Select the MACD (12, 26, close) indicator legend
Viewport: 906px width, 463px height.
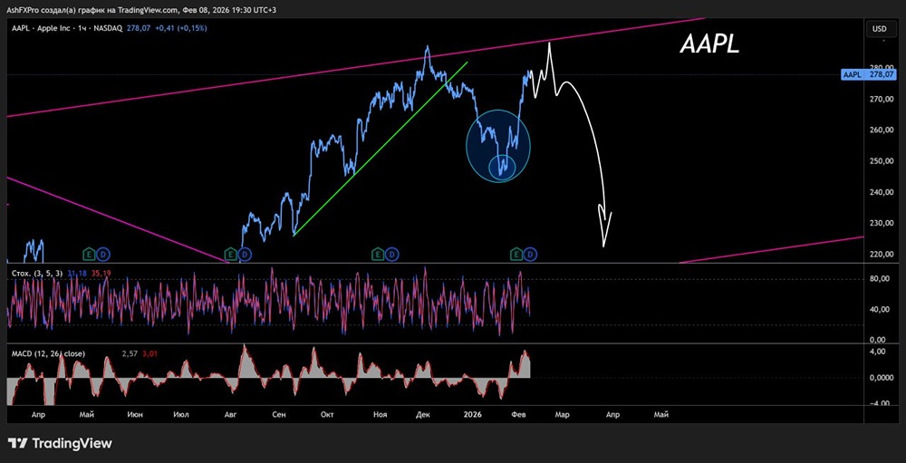(x=48, y=353)
